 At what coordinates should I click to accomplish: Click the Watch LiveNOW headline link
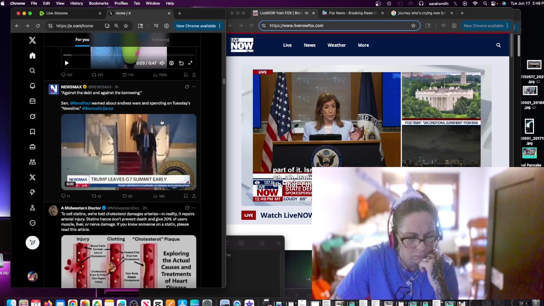pos(286,215)
